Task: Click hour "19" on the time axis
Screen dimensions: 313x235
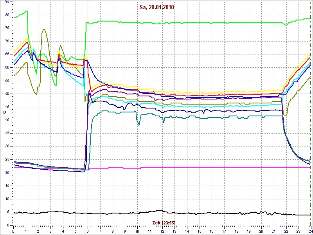Action: click(x=249, y=231)
